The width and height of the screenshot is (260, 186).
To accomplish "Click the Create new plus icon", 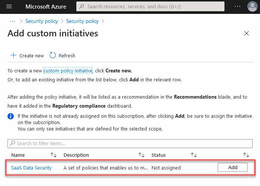I will 13,55.
